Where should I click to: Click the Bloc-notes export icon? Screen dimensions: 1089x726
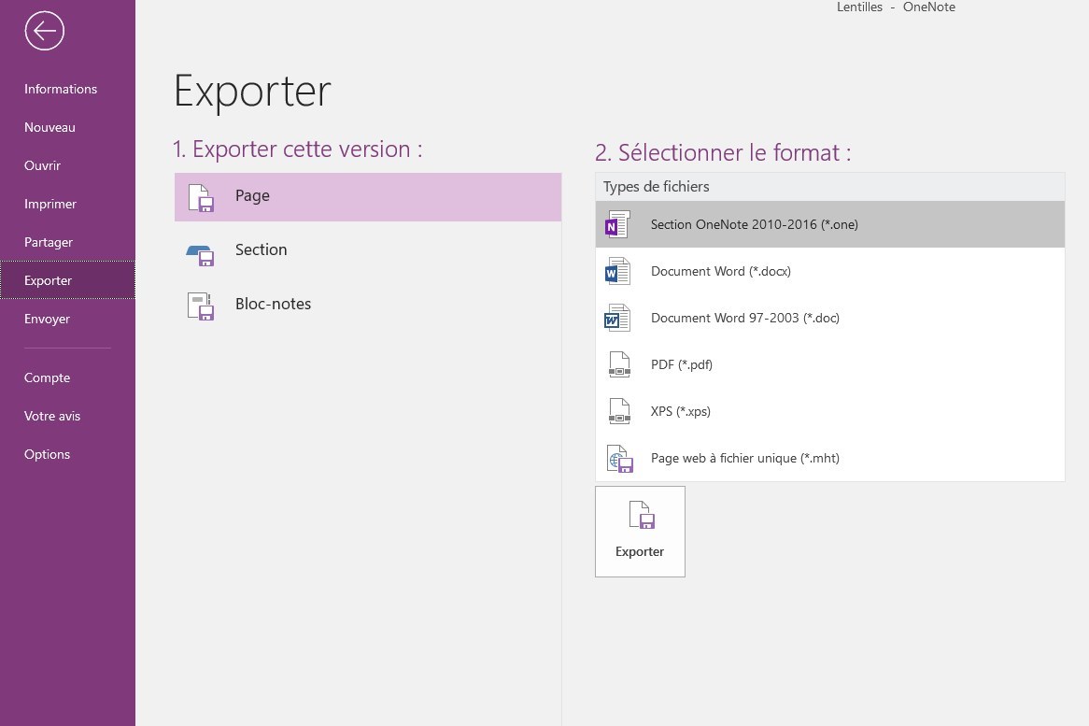click(x=201, y=306)
